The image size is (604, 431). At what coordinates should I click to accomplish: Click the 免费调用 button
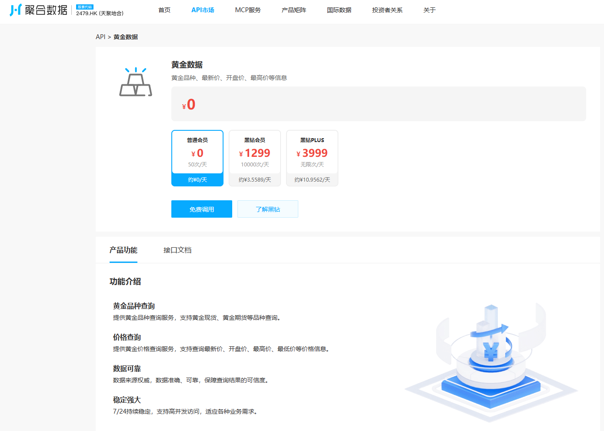point(201,209)
